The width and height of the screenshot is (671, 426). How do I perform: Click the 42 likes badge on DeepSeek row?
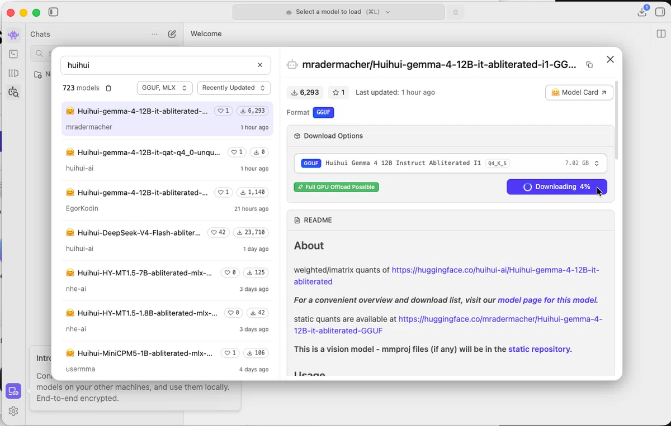[x=218, y=232]
